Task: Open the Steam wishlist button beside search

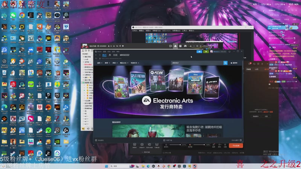Action: click(x=234, y=63)
